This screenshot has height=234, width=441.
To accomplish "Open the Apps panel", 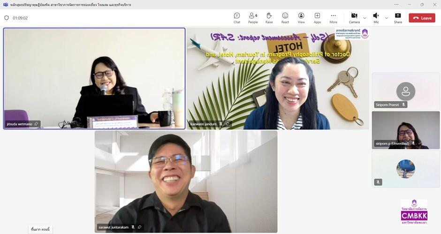I will [317, 18].
